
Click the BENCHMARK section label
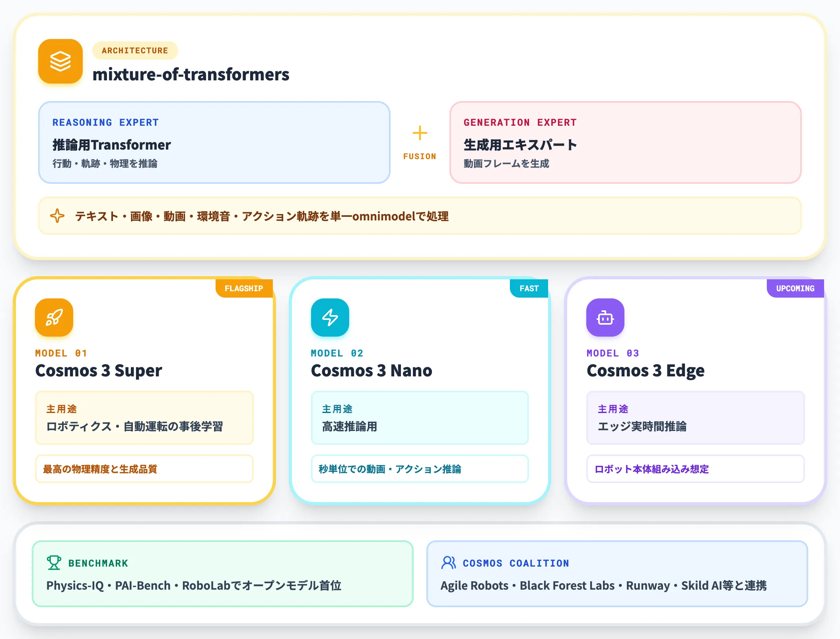click(98, 563)
